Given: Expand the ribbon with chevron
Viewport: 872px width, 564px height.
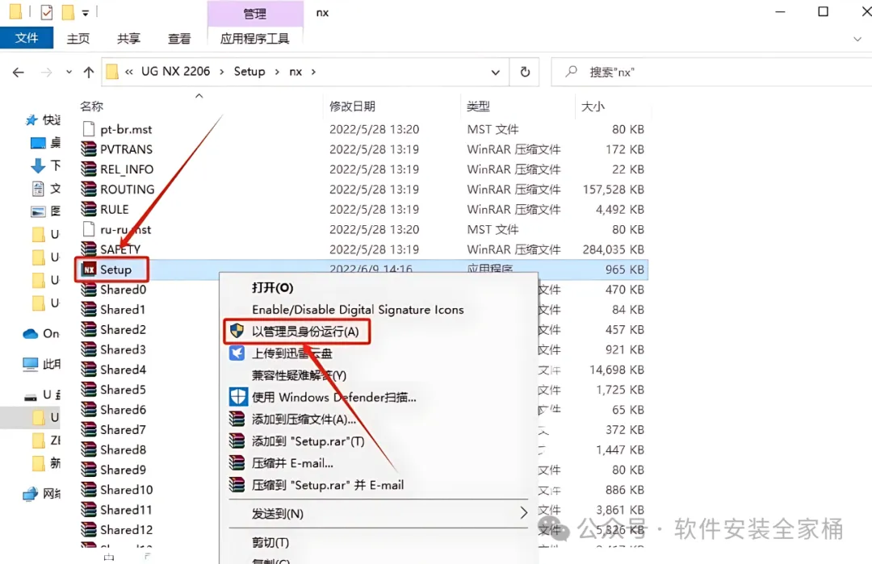Looking at the screenshot, I should click(x=857, y=39).
